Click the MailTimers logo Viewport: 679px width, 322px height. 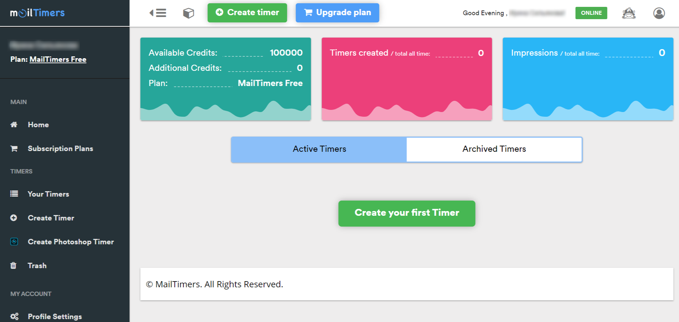pos(37,13)
